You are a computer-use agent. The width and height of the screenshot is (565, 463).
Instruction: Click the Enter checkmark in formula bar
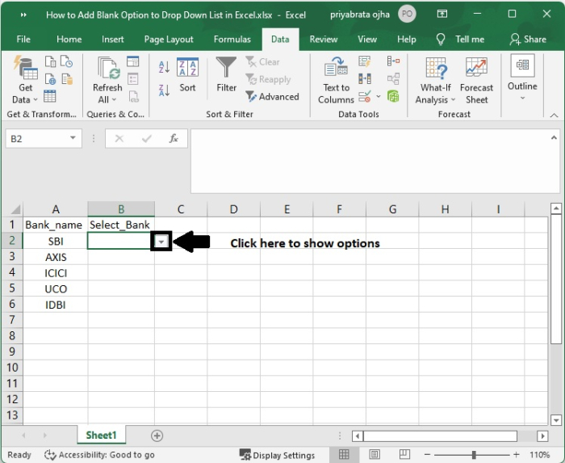(147, 138)
